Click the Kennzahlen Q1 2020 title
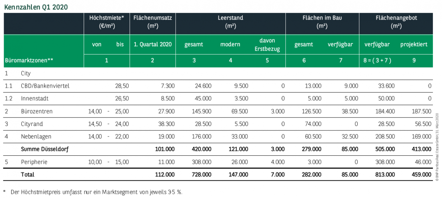This screenshot has height=198, width=442. (x=36, y=7)
